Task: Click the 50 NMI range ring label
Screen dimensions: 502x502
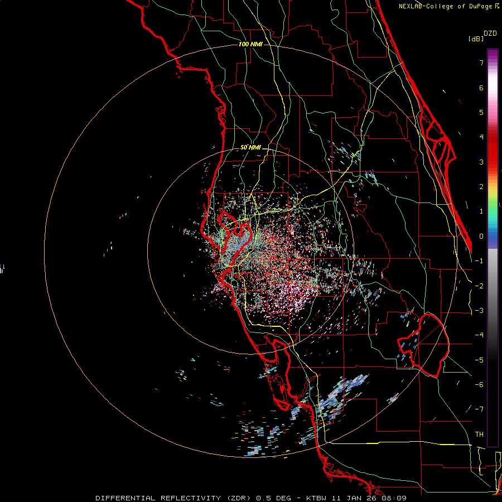Action: click(250, 147)
